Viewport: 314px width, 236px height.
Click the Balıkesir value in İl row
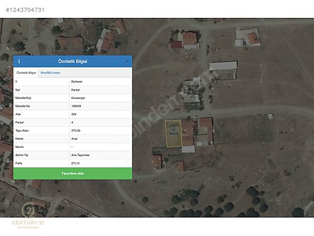(x=77, y=82)
